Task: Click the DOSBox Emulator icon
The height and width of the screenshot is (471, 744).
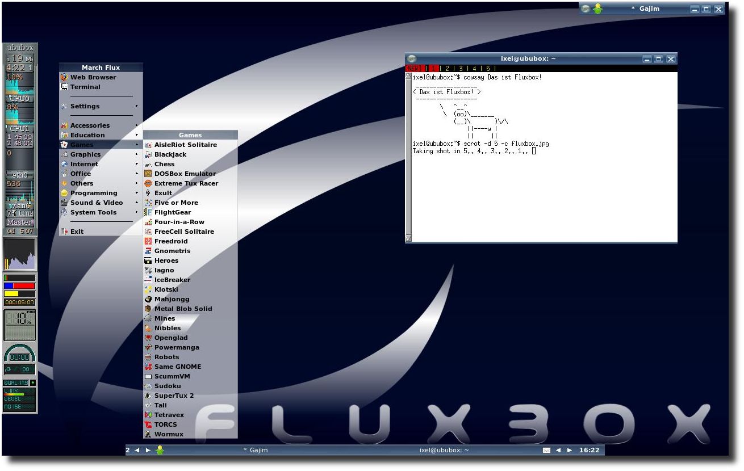Action: 148,174
